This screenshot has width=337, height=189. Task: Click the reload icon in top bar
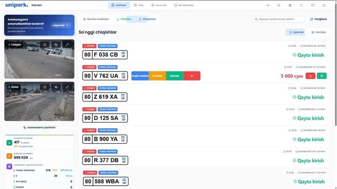(x=313, y=5)
